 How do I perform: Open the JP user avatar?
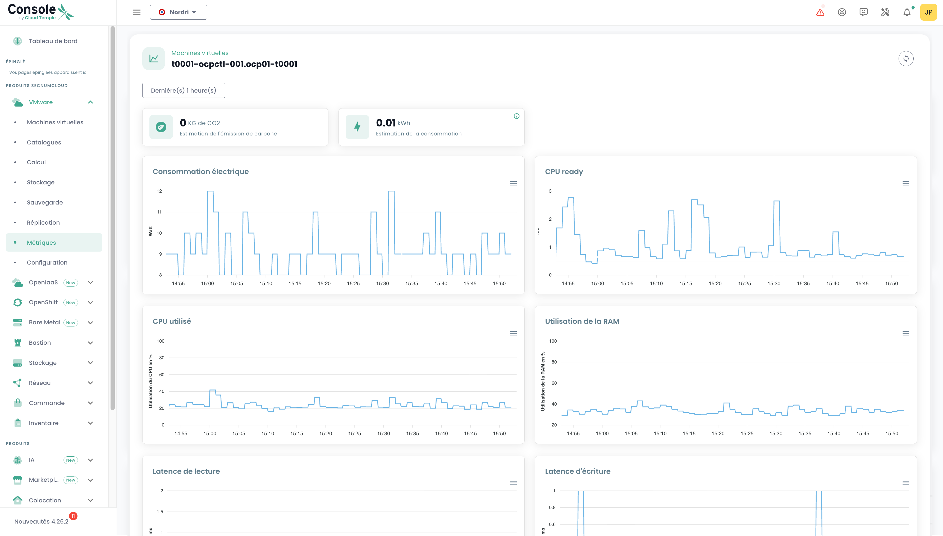(x=928, y=12)
